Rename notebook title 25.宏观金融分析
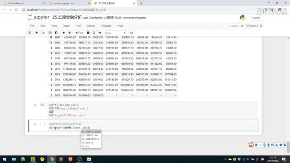Screen dimensions: 290x163 67,18
